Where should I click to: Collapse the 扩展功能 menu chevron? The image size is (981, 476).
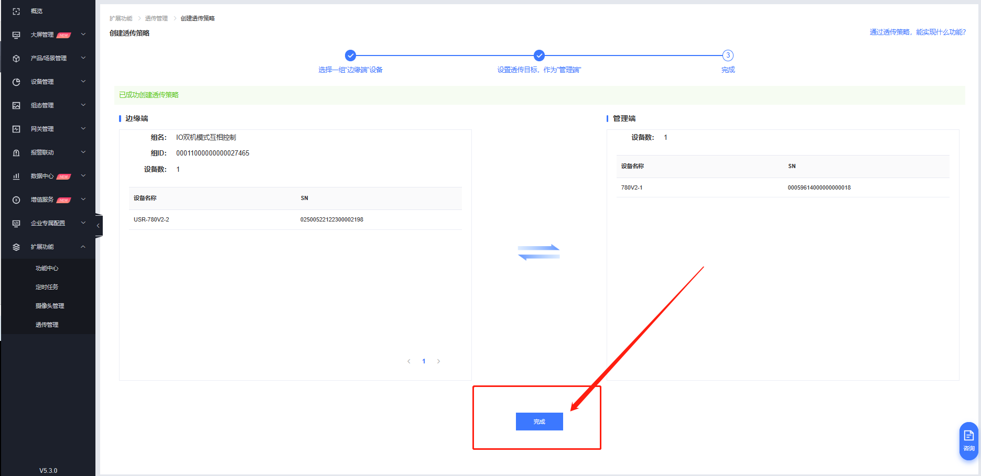point(83,247)
